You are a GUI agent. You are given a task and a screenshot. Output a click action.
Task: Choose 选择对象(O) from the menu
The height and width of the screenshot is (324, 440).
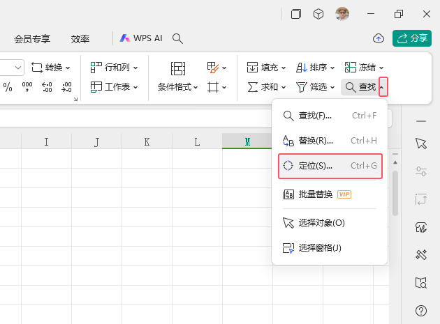click(330, 223)
